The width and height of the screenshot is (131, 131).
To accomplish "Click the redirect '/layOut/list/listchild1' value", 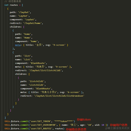I will [45, 70].
